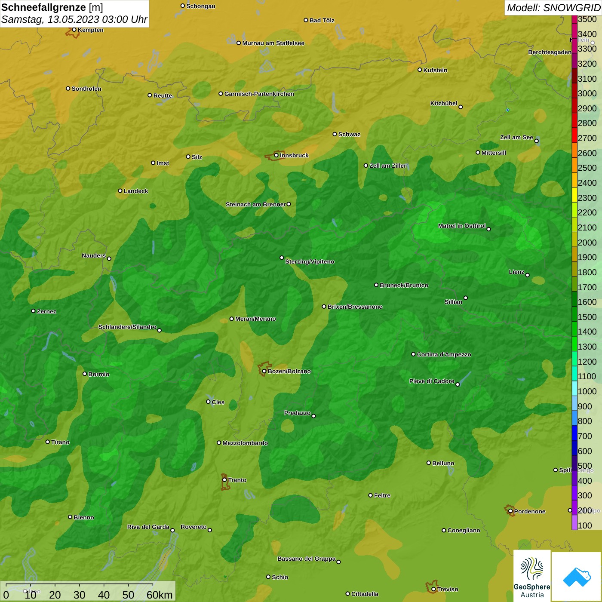Click the 'Sonthofen' label

click(86, 89)
